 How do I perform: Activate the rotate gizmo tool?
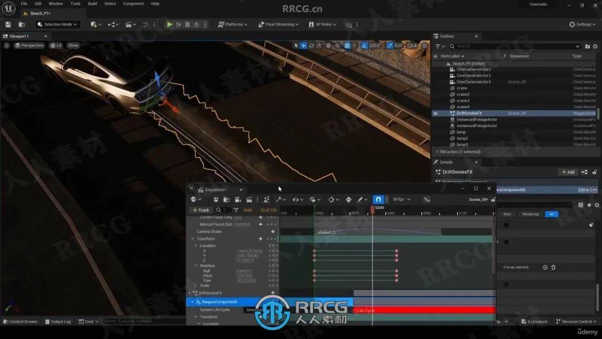(x=312, y=45)
